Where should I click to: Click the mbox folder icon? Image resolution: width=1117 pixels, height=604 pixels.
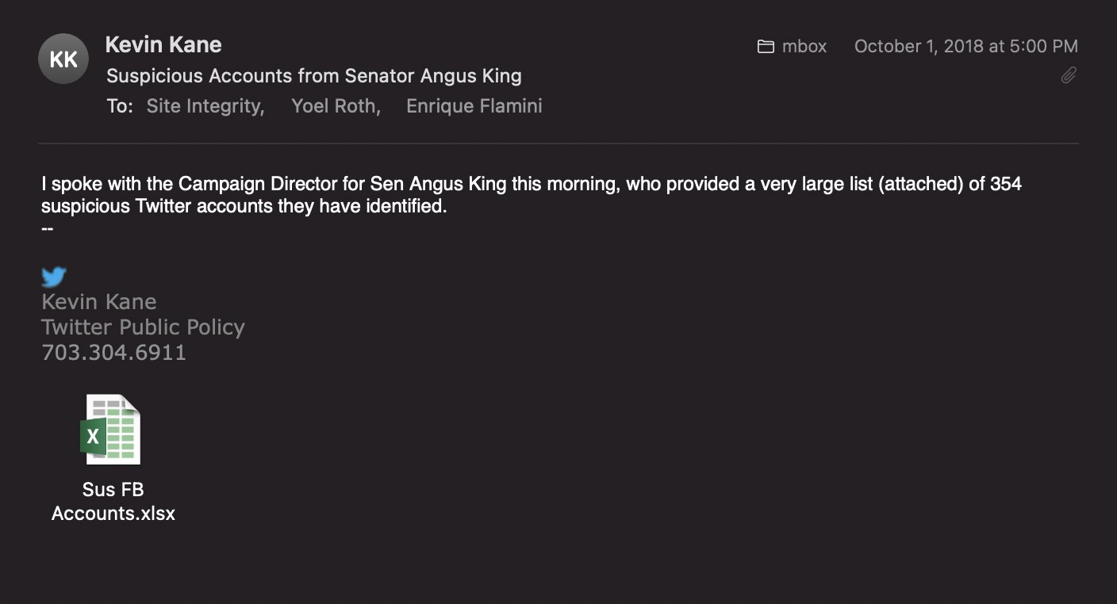tap(766, 47)
